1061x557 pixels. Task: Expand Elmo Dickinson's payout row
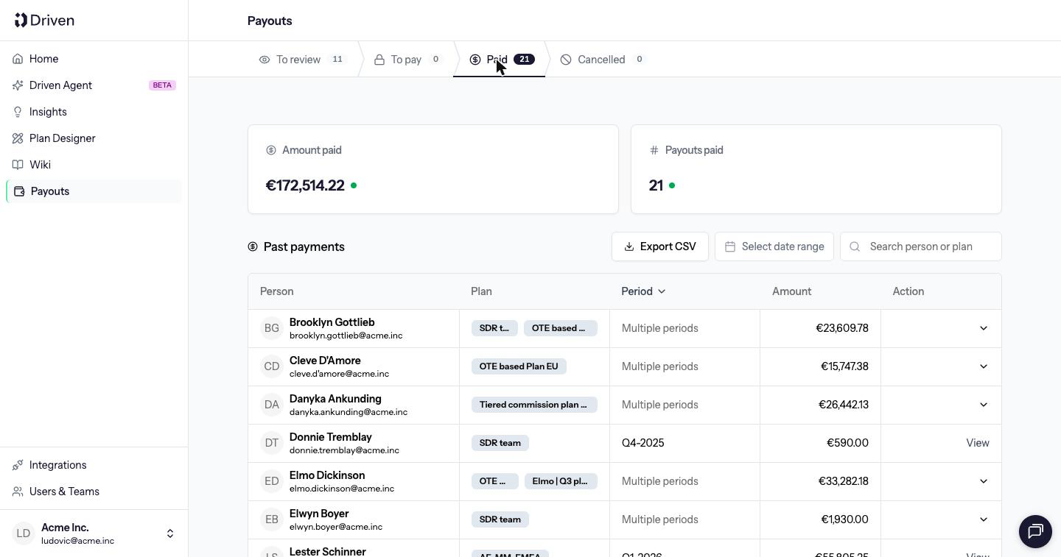point(983,481)
